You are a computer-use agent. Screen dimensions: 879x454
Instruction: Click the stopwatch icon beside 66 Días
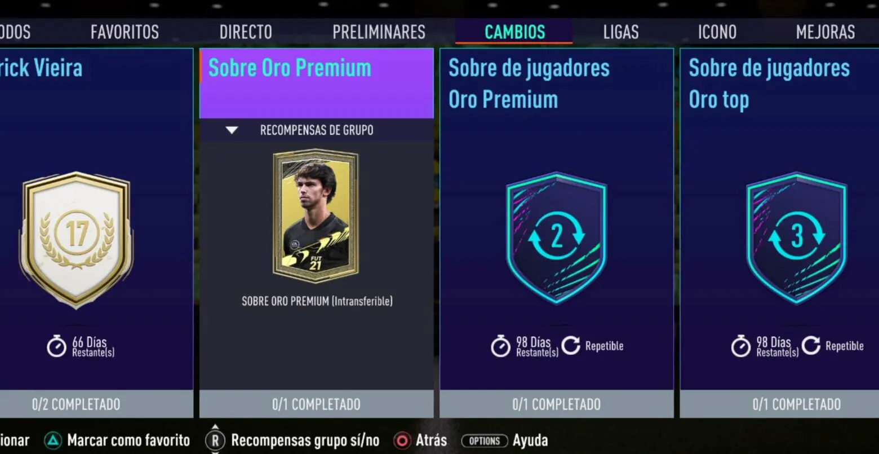click(56, 346)
